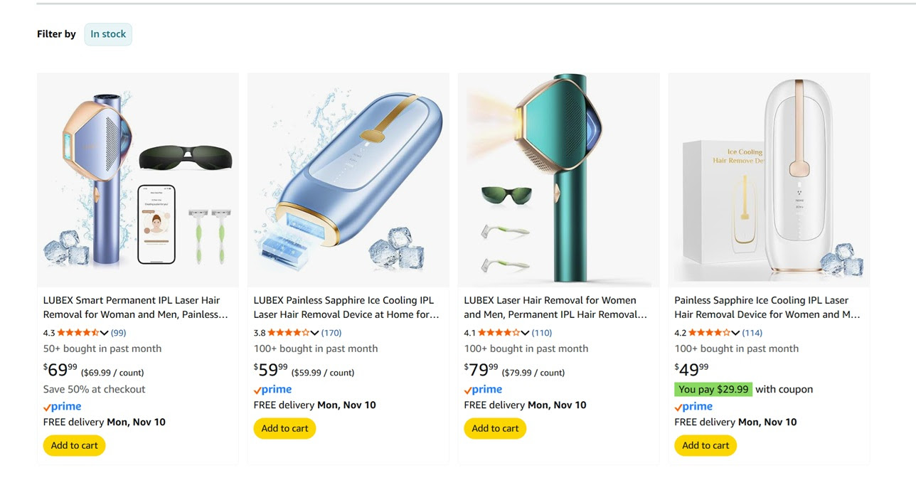Add the $59.99 LUBEX device to cart
The width and height of the screenshot is (916, 495).
[x=284, y=429]
